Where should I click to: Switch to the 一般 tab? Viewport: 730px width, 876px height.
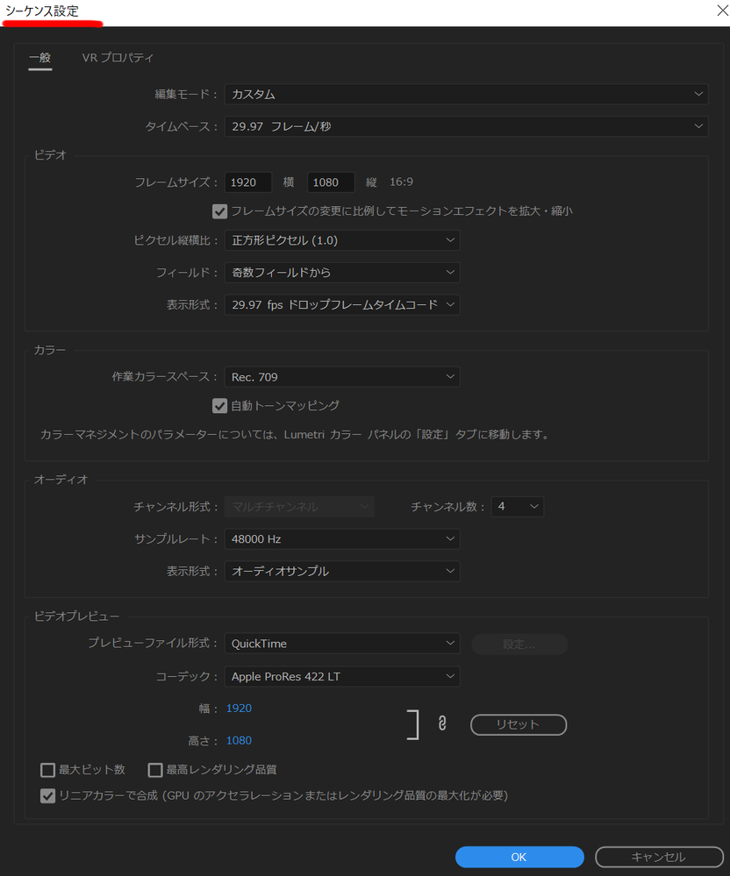[x=40, y=58]
